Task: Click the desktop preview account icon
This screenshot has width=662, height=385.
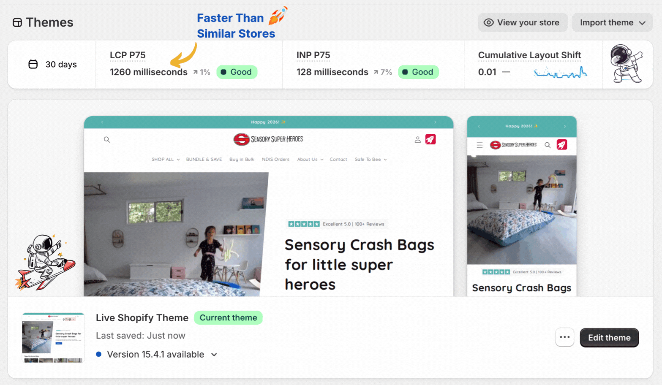Action: click(x=417, y=139)
